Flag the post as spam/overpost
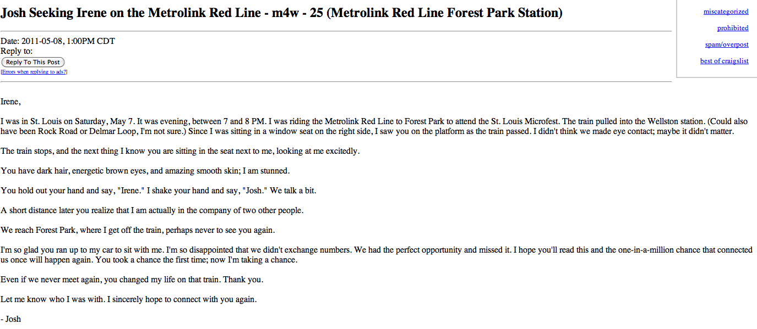757x329 pixels. point(727,44)
